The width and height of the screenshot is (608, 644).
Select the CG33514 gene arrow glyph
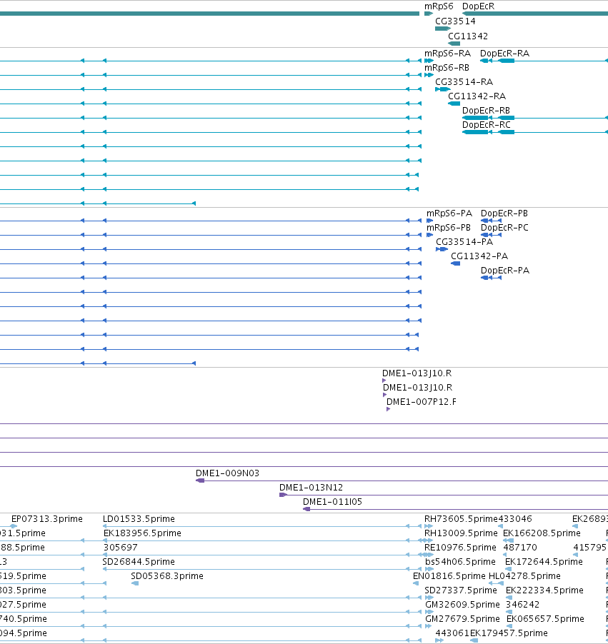(443, 29)
